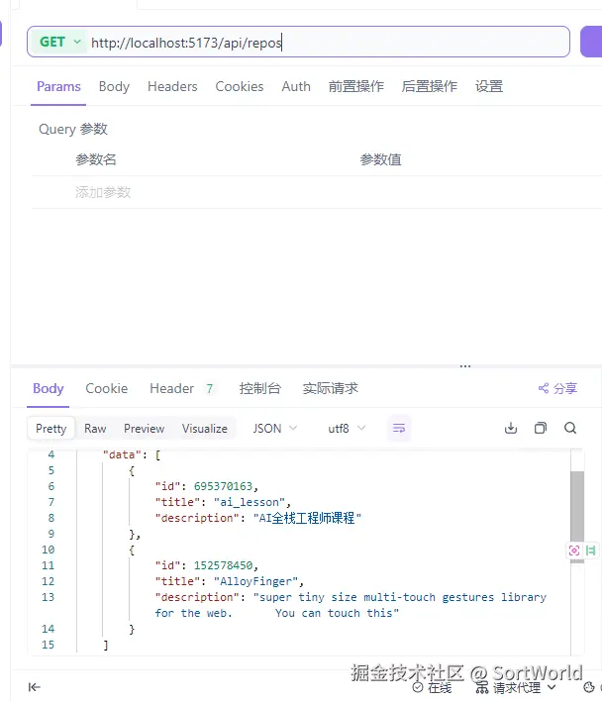Click line number 13 in response
This screenshot has height=702, width=602.
click(48, 597)
